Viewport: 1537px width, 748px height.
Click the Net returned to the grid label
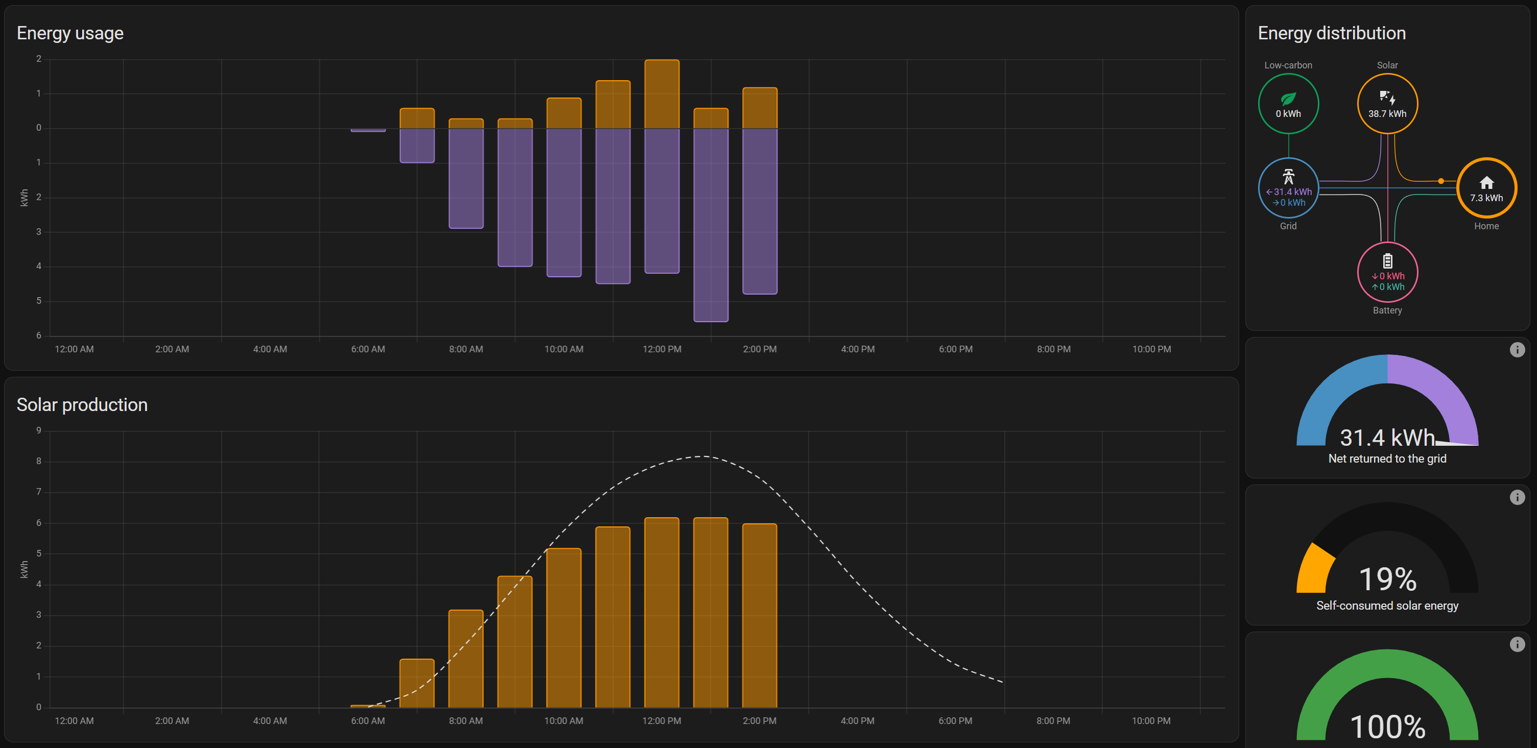(x=1387, y=459)
